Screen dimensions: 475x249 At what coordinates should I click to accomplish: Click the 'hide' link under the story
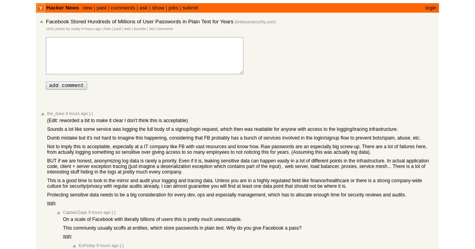(x=108, y=29)
